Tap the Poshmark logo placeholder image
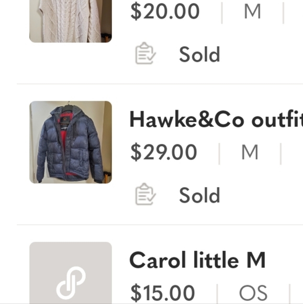Screen dimensions: 303x304 [x=71, y=273]
